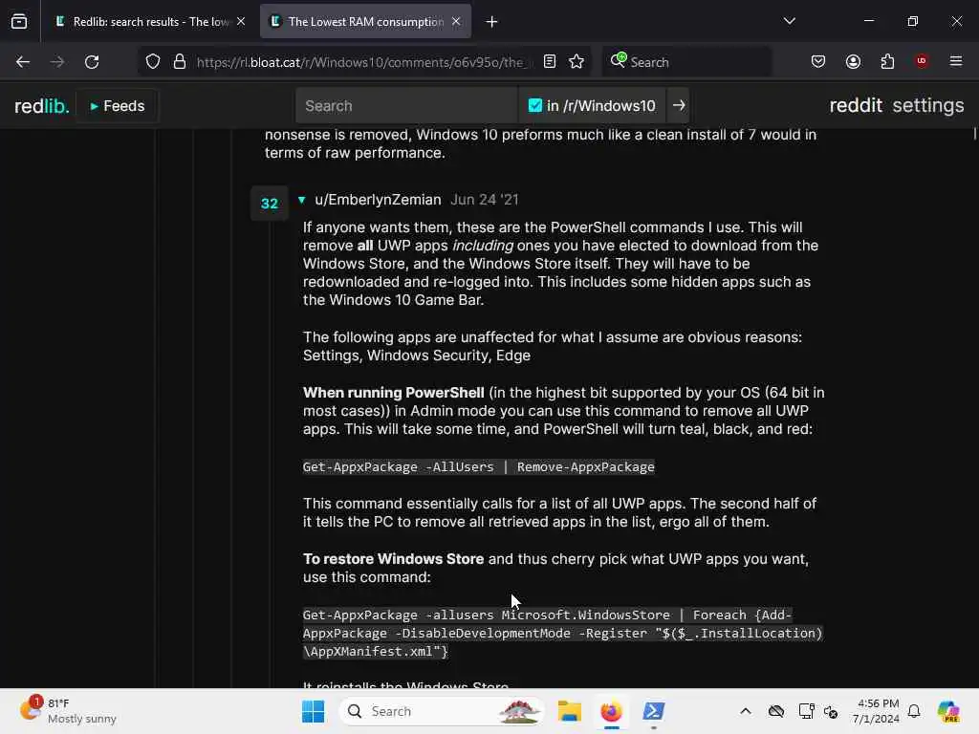This screenshot has height=734, width=979.
Task: Open Pocket save icon
Action: pyautogui.click(x=818, y=62)
